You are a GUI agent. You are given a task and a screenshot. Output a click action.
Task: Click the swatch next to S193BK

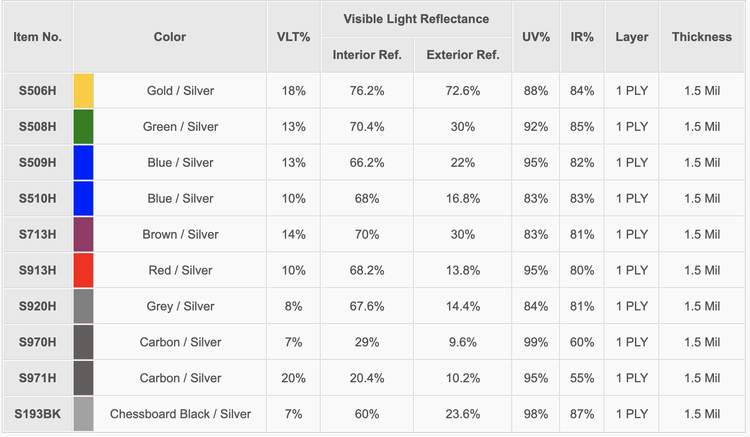coord(83,414)
